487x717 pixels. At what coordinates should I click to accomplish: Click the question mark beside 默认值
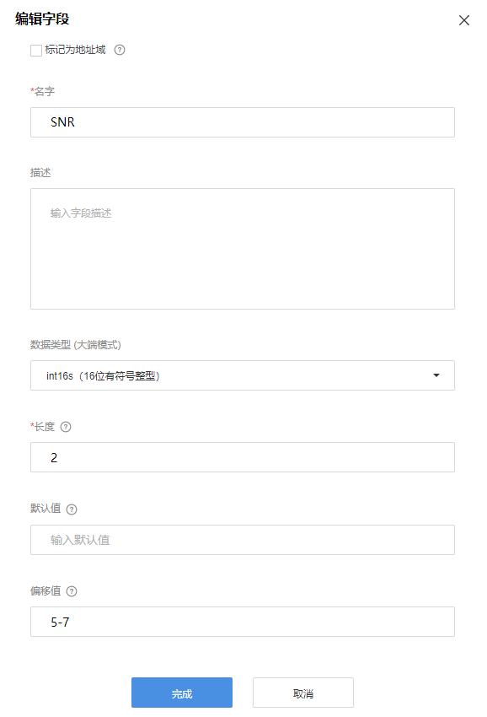point(72,509)
